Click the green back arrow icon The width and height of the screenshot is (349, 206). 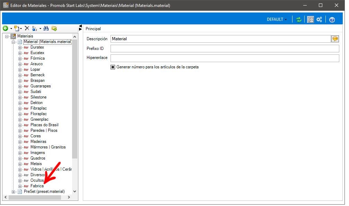coord(5,28)
